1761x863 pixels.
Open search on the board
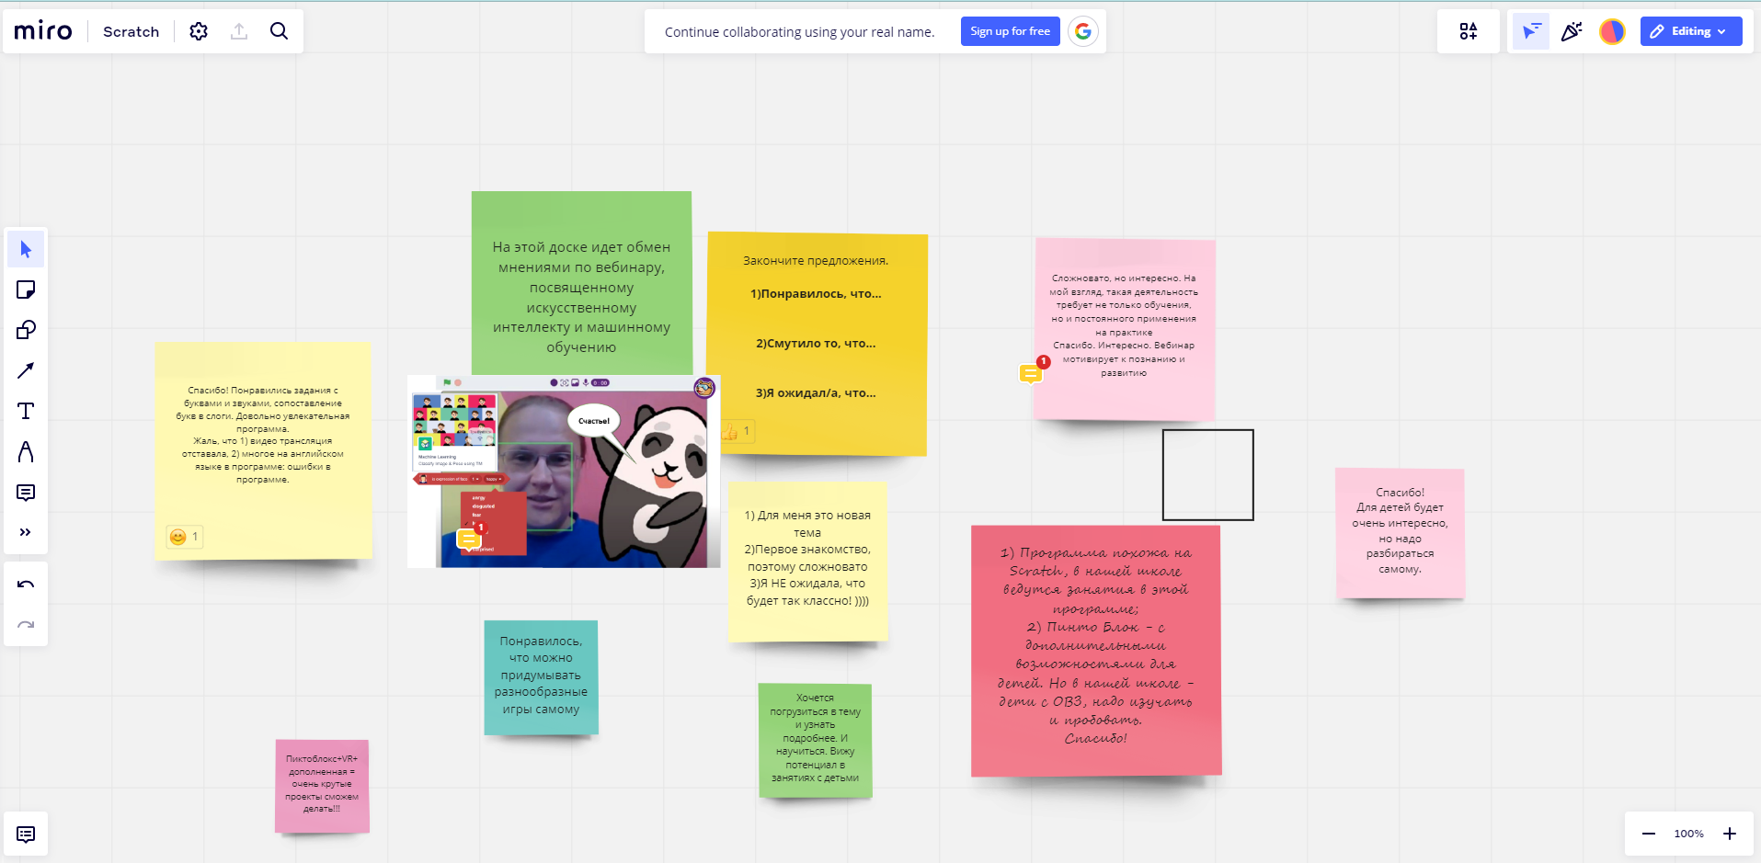point(279,31)
